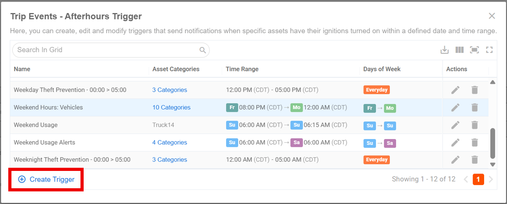This screenshot has width=507, height=204.
Task: Open the column chooser icon
Action: point(459,50)
